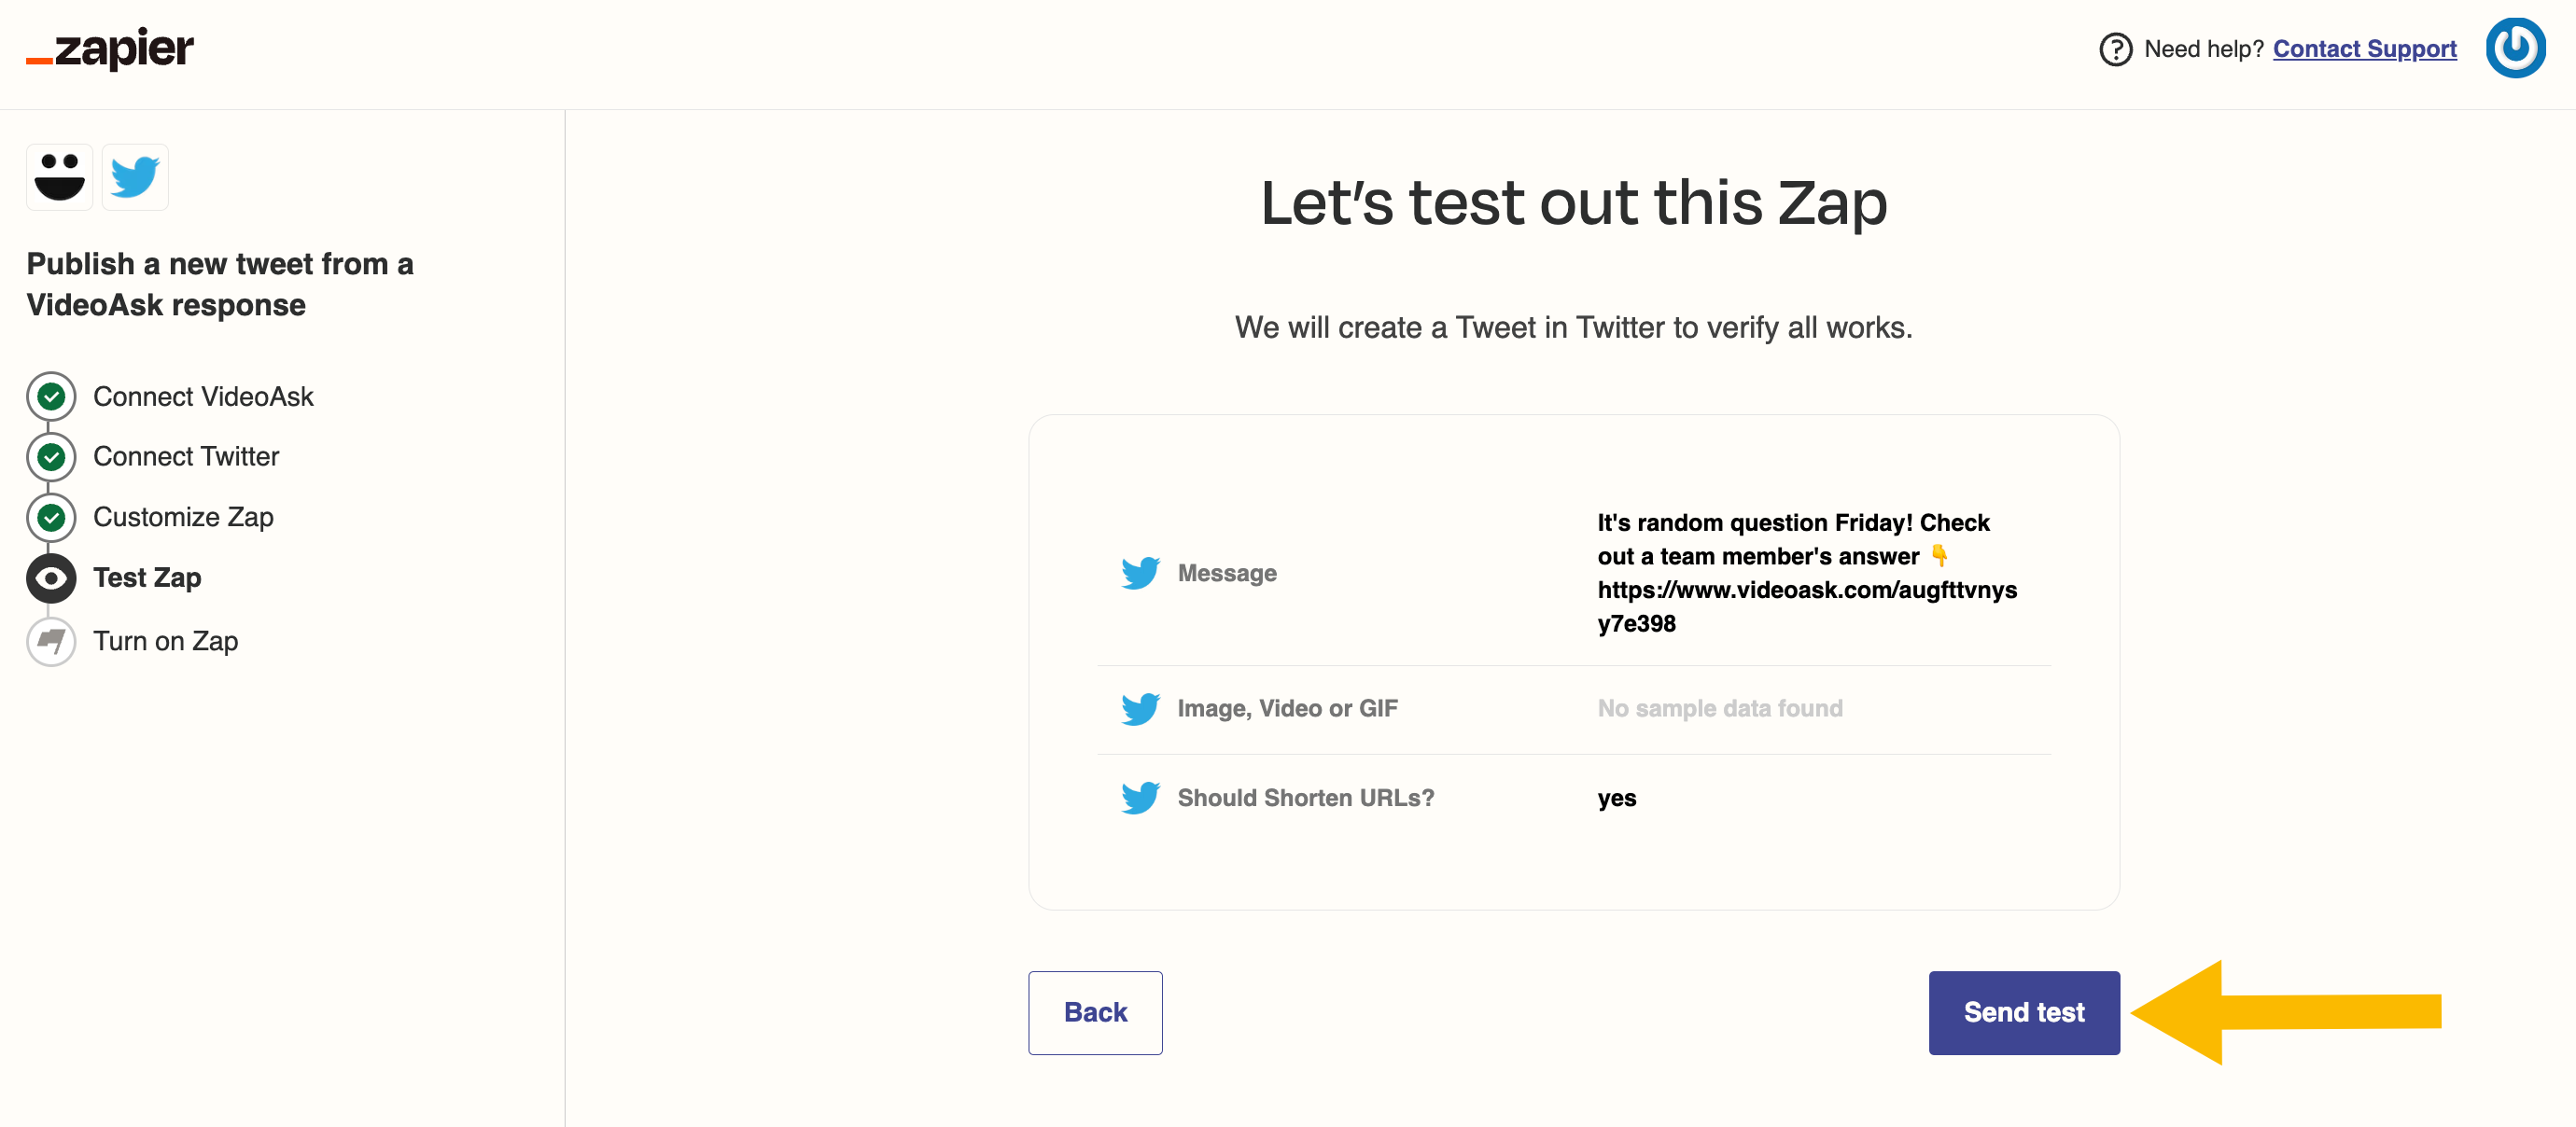
Task: Click the Zapier logo
Action: pos(110,49)
